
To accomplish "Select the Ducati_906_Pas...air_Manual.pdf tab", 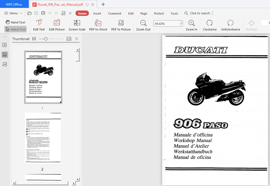I will (x=60, y=5).
